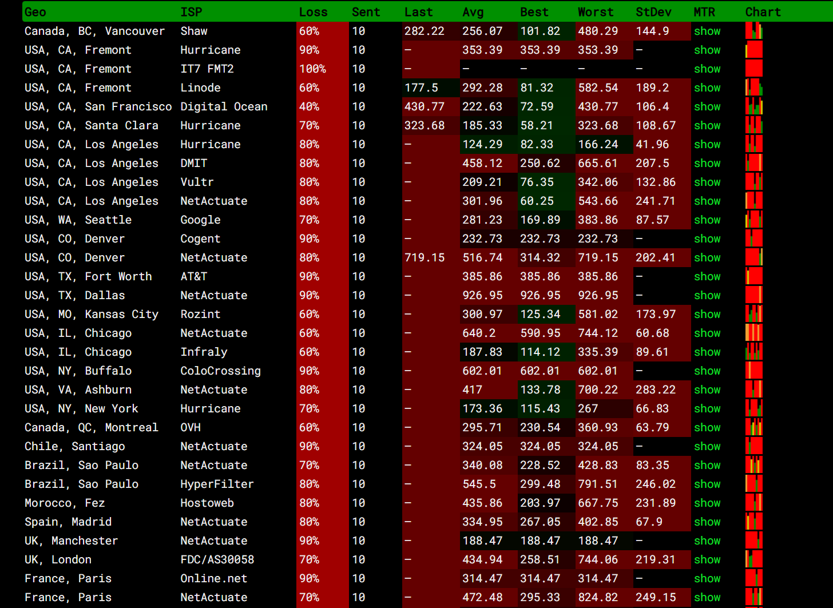Open show link for Kansas City Rozint
Image resolution: width=833 pixels, height=608 pixels.
[707, 314]
